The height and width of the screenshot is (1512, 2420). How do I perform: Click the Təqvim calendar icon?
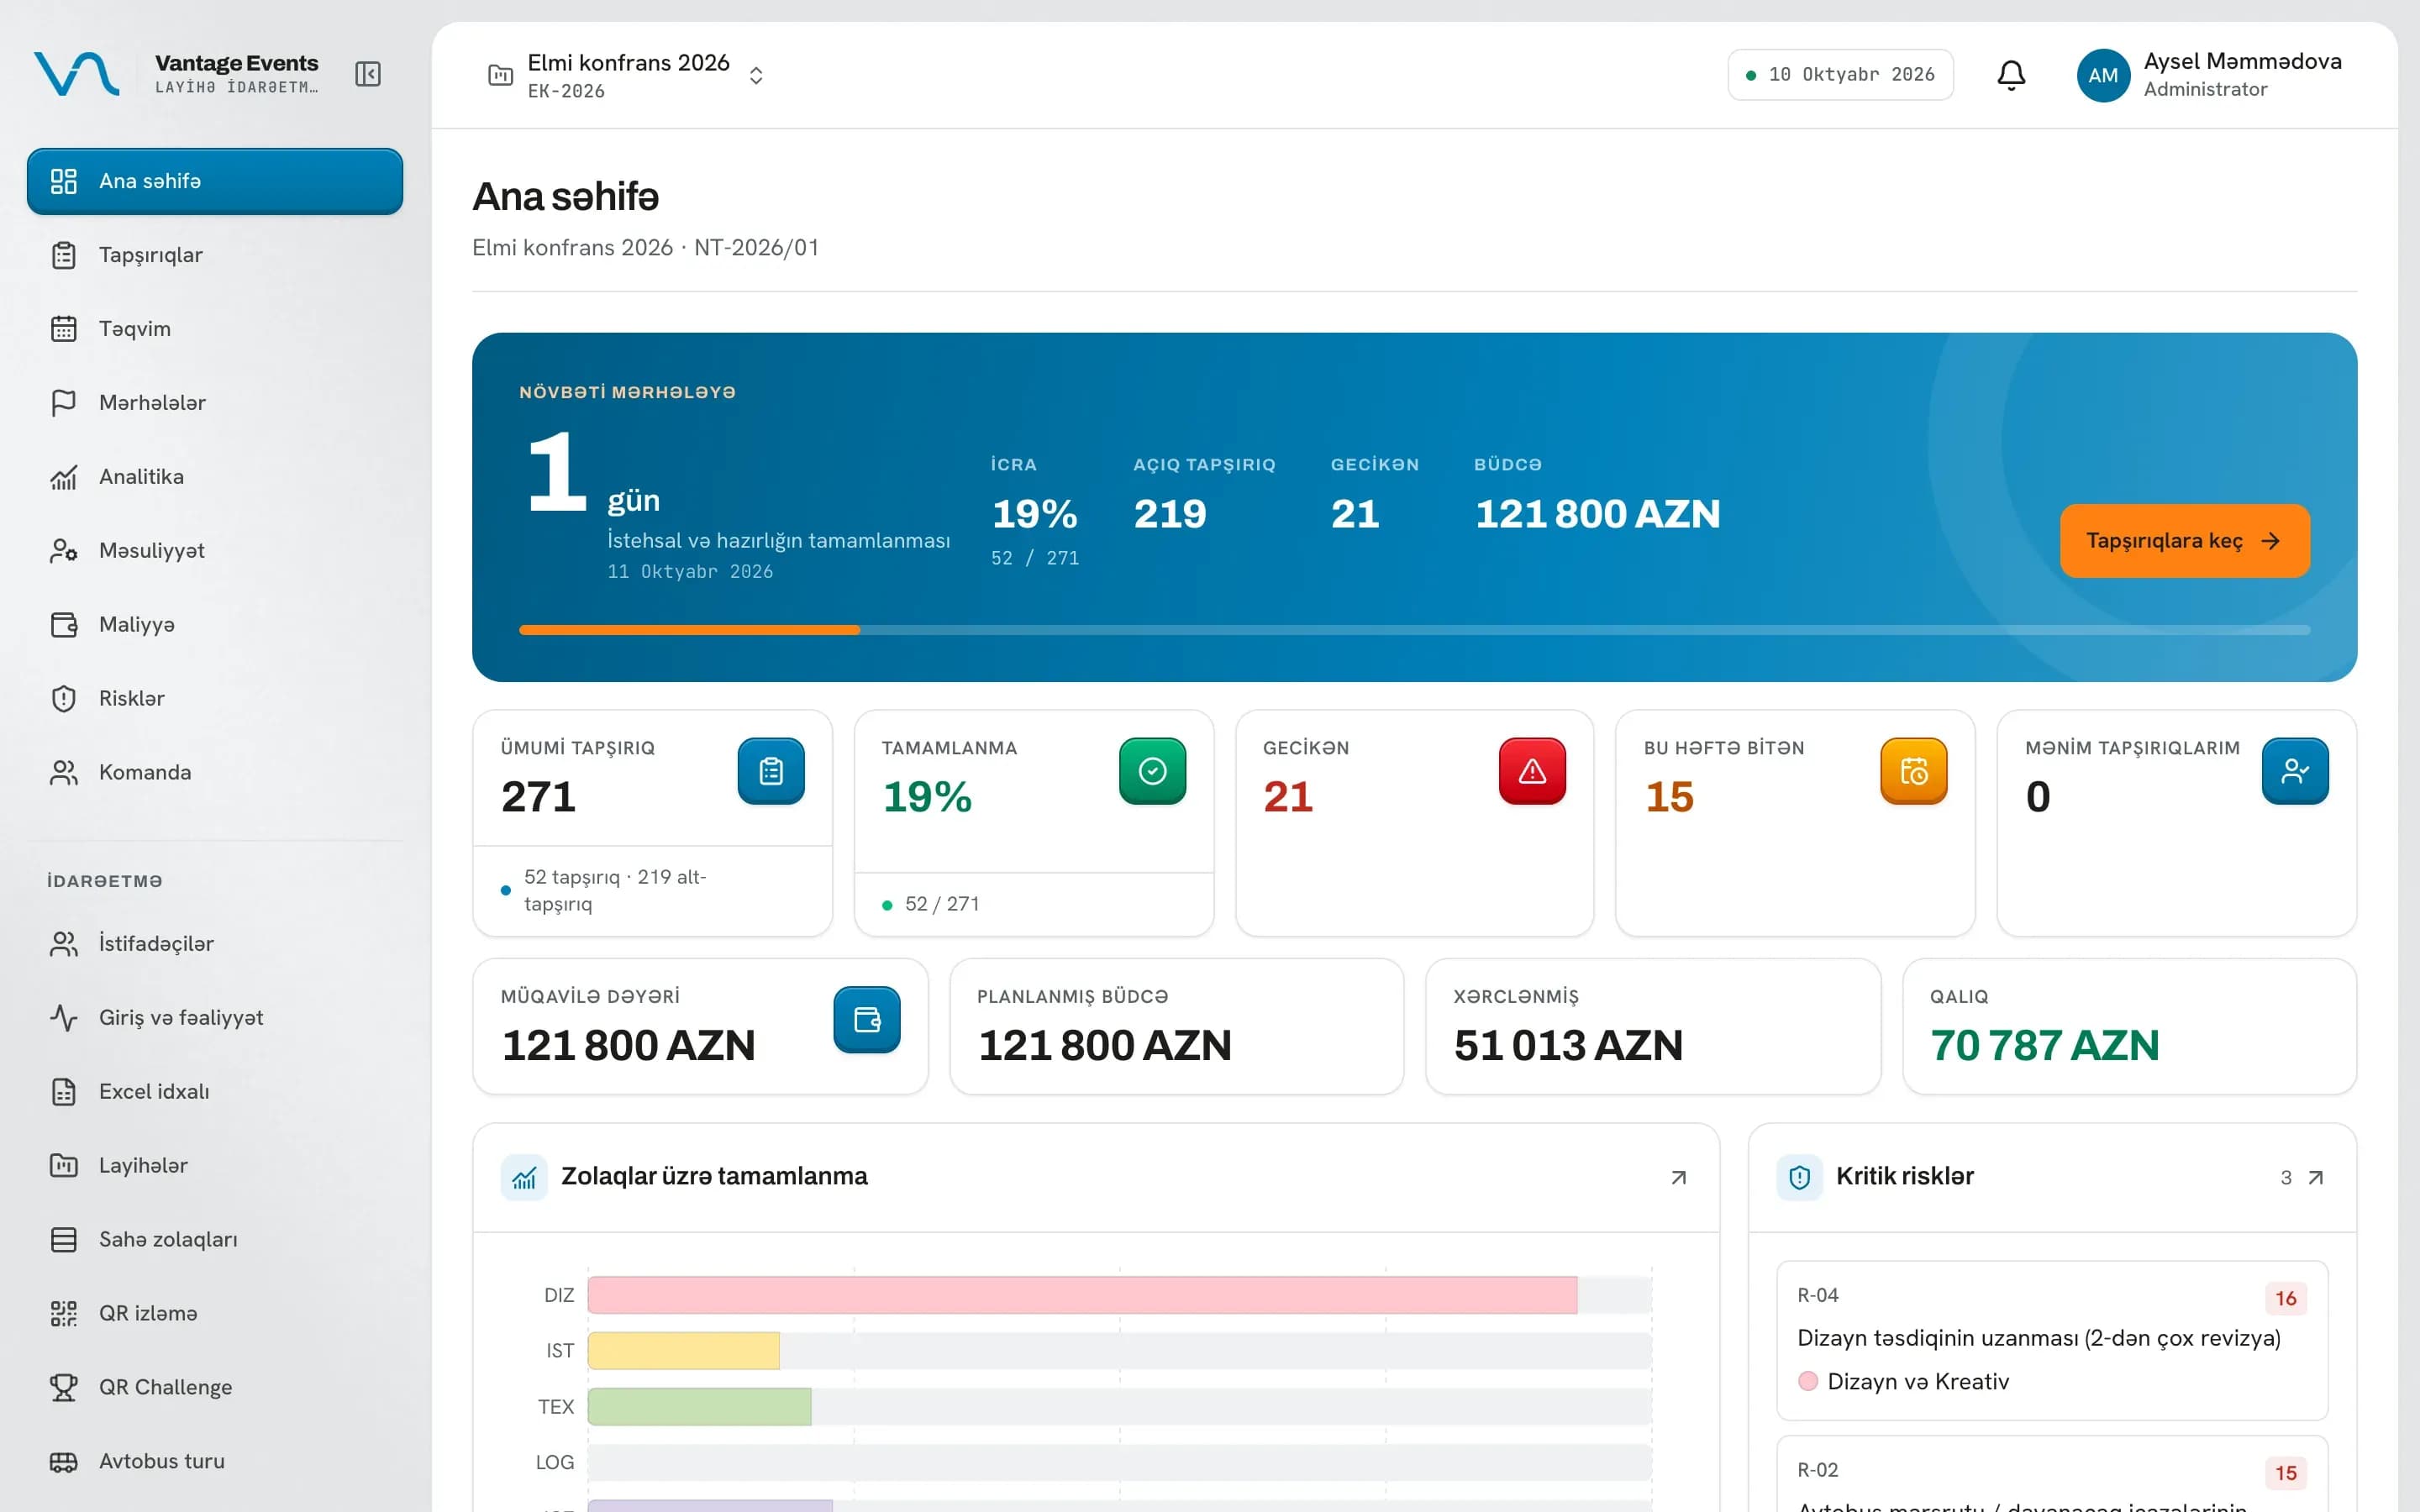pos(64,329)
